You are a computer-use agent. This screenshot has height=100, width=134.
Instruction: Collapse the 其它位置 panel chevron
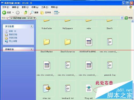pos(31,26)
